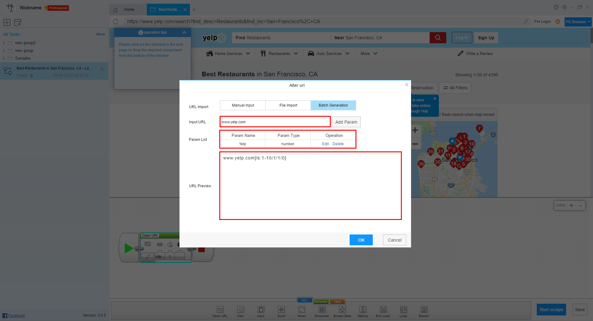Open the help question mark icon
Viewport: 593px width, 321px height.
(556, 7)
